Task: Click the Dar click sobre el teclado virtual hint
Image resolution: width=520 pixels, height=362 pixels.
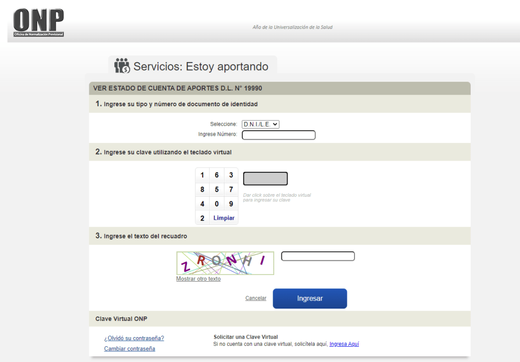Action: [277, 198]
